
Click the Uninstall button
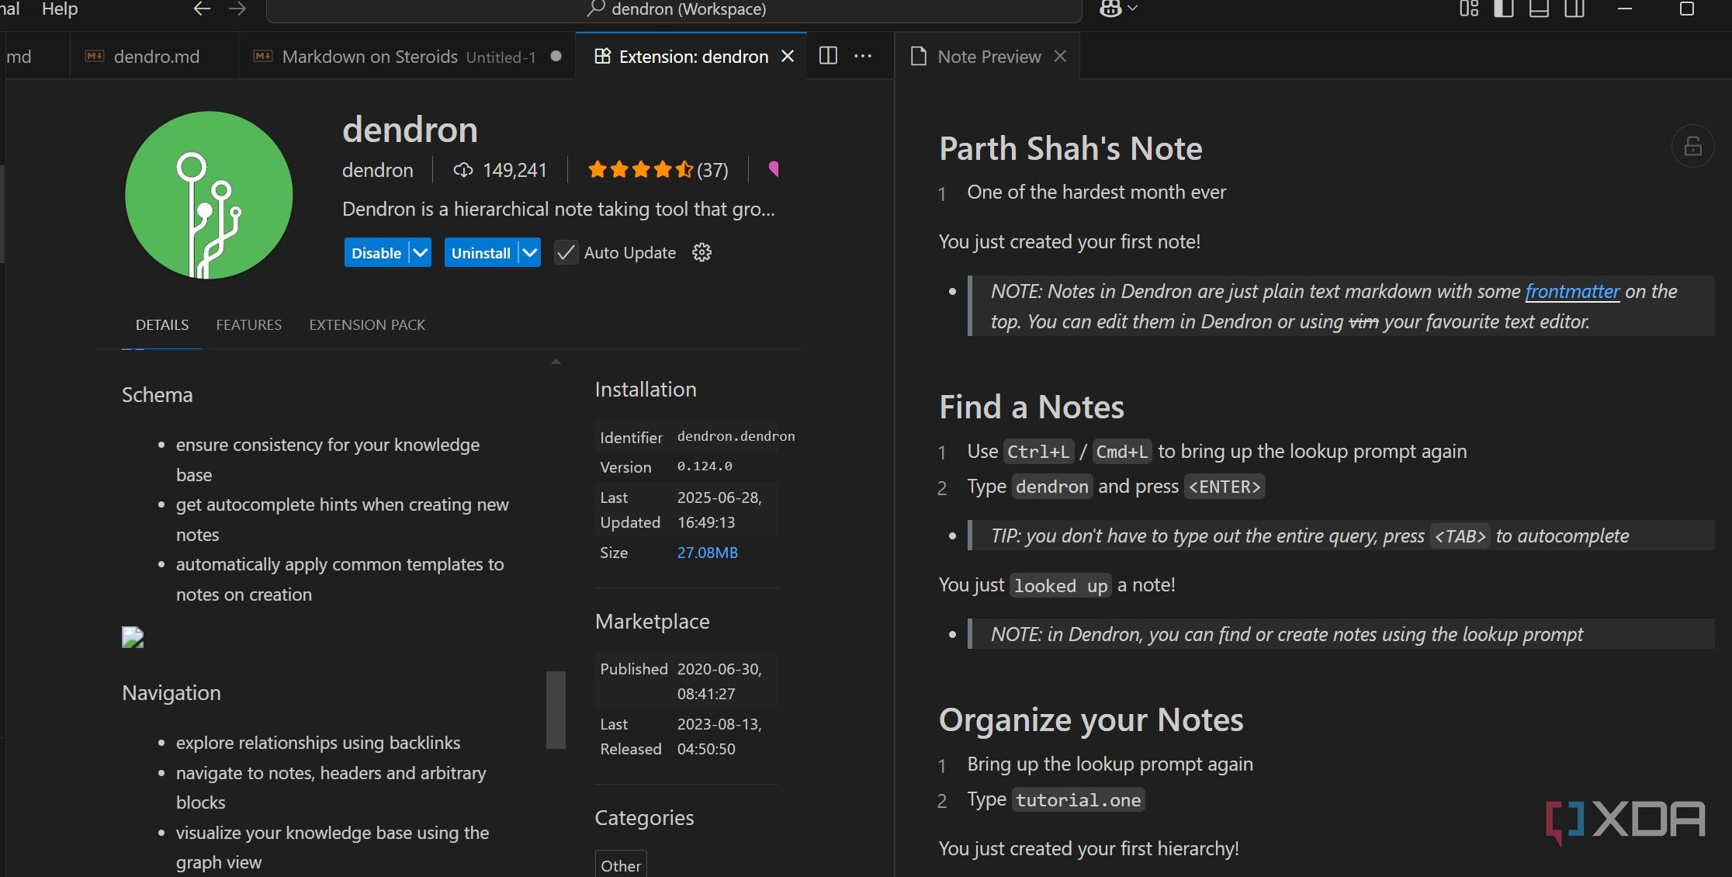(480, 253)
